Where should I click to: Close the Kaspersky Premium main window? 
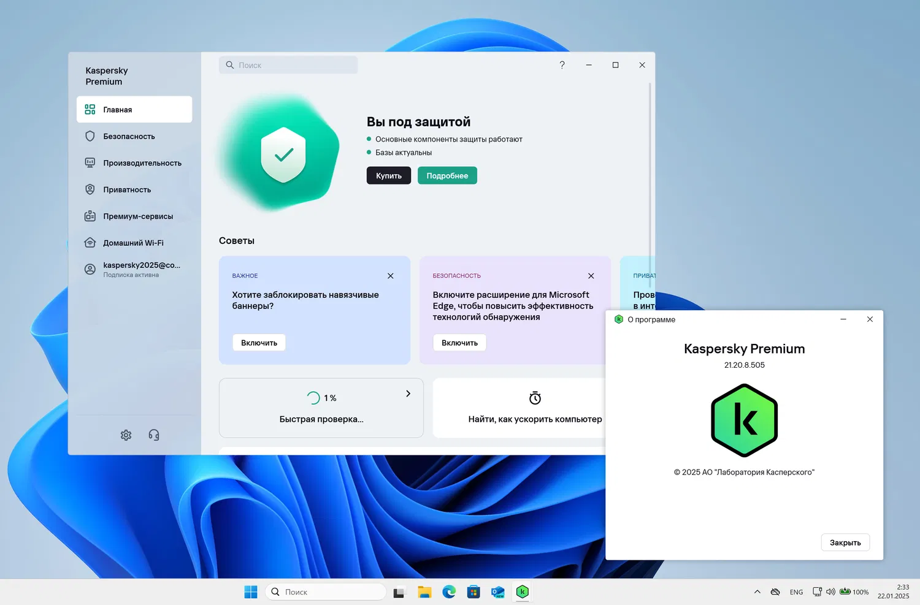click(642, 65)
